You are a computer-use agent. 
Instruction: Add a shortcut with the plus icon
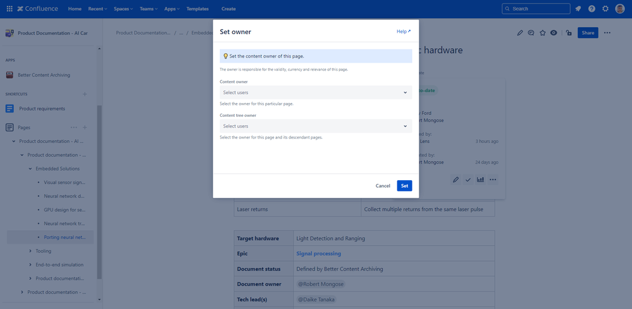click(85, 94)
